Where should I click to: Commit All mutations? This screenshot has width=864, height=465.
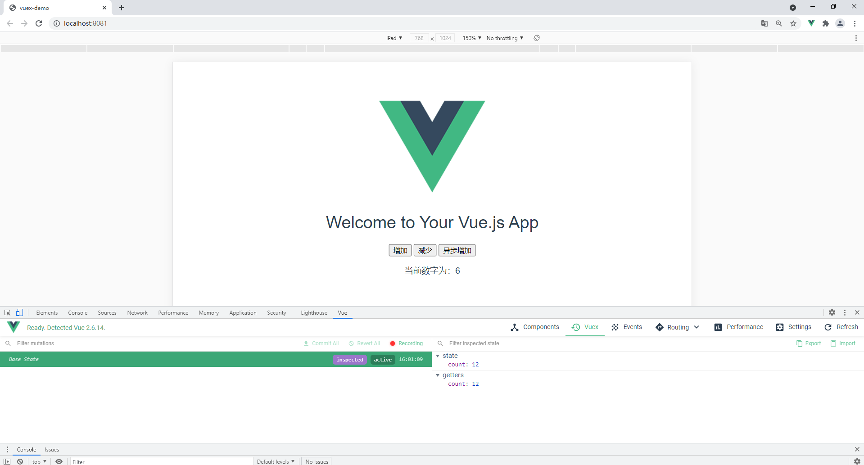(x=321, y=343)
